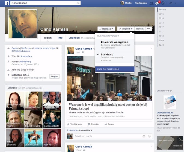The width and height of the screenshot is (184, 152).
Task: Open account menu arrow in top bar
Action: point(176,3)
